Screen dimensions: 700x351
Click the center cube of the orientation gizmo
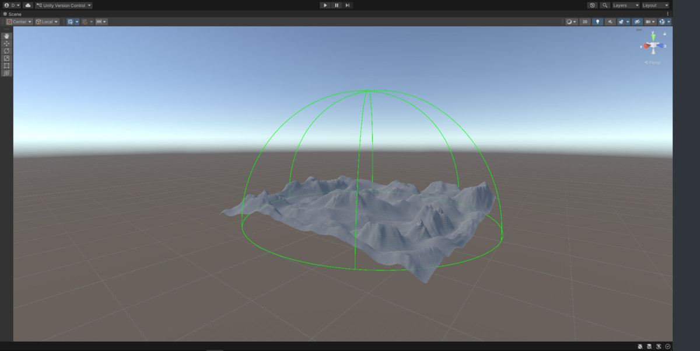[653, 45]
